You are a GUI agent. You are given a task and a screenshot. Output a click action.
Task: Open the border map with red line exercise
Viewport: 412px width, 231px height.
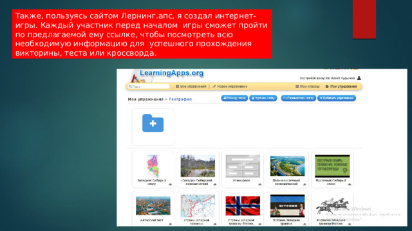click(x=198, y=206)
